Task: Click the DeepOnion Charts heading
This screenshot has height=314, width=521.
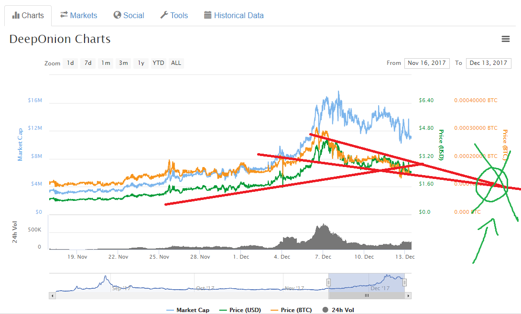Action: (x=60, y=39)
